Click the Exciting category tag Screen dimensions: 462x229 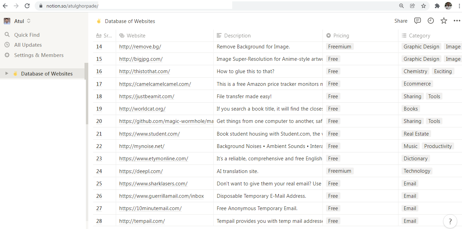point(443,71)
